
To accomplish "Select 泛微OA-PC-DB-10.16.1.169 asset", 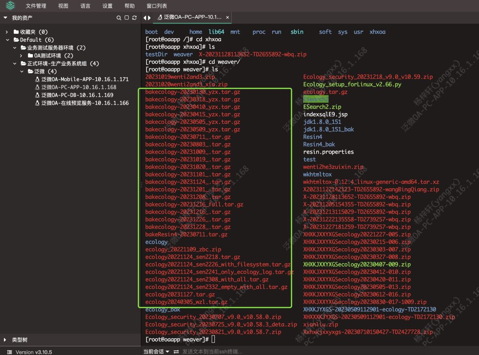I will coord(77,95).
